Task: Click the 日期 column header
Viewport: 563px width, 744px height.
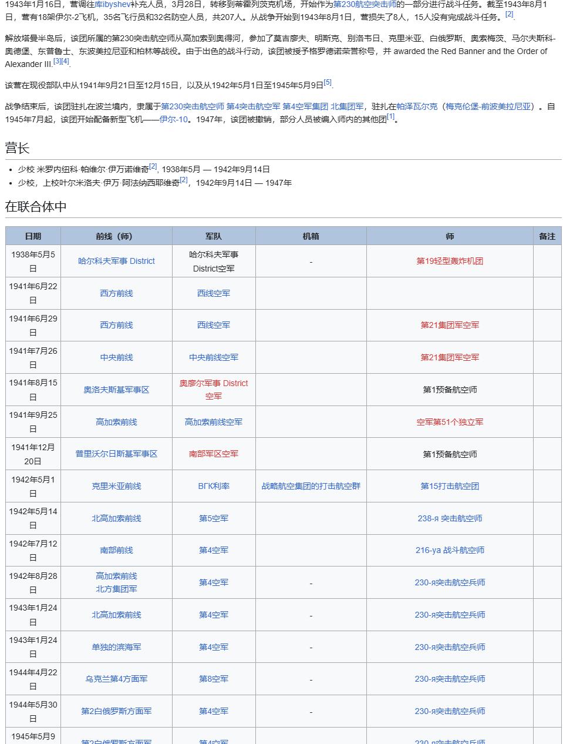Action: click(33, 236)
